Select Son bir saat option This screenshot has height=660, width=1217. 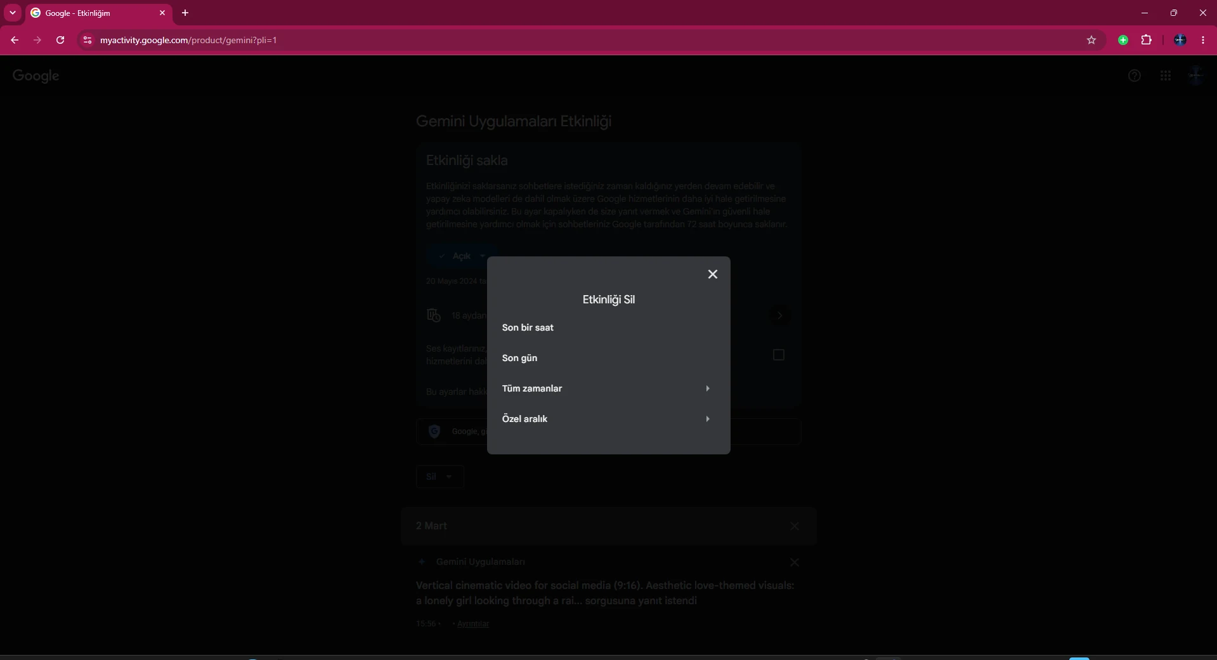608,327
